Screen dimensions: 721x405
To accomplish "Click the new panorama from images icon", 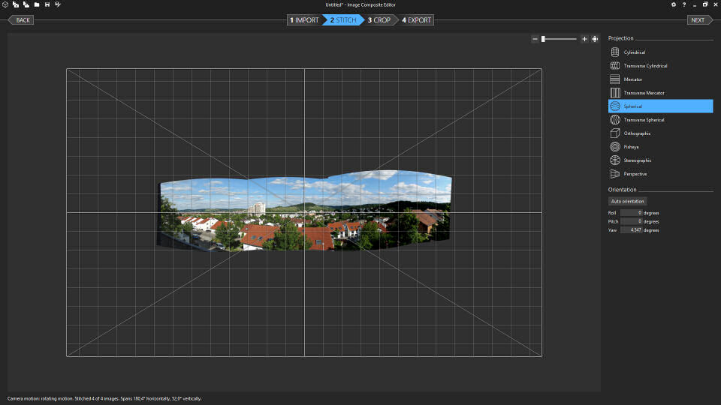I will point(15,4).
